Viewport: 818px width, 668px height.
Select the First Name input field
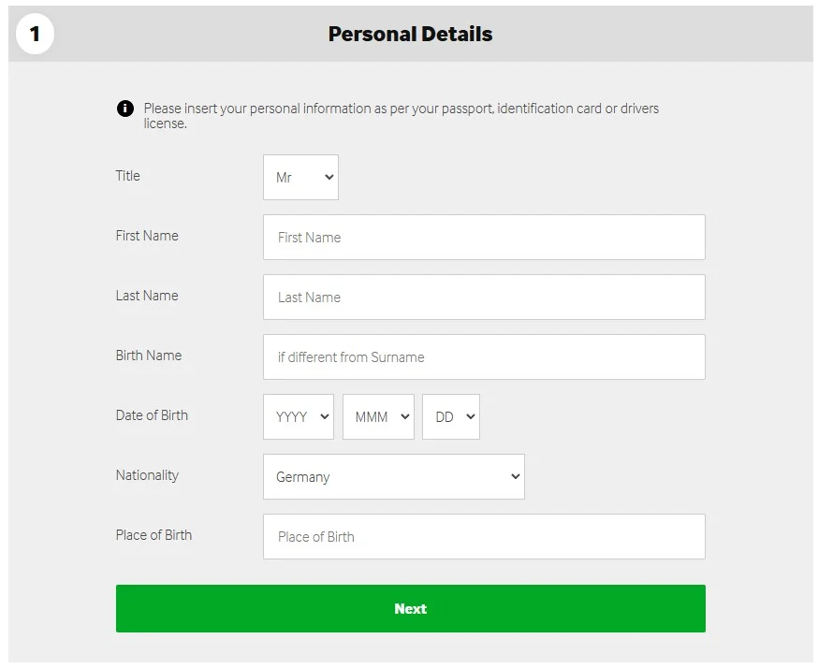tap(484, 237)
